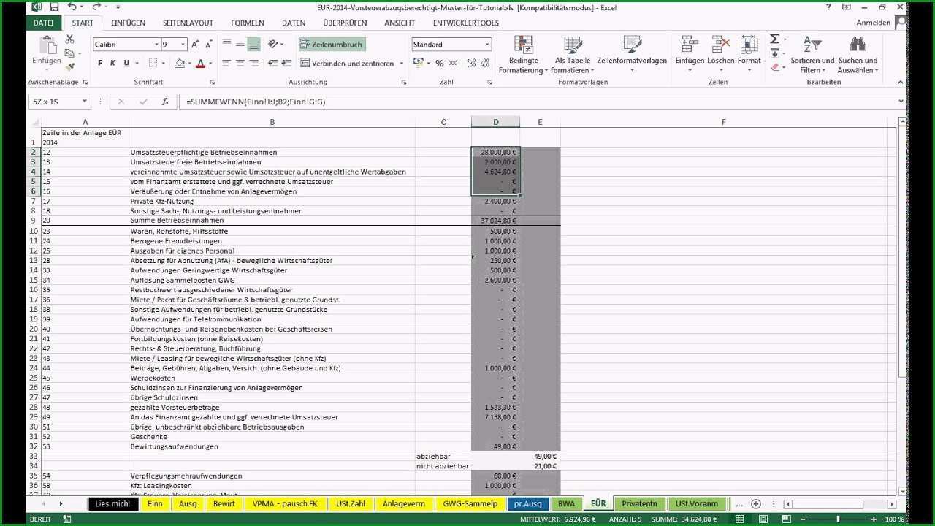
Task: Open the number format Standard dropdown
Action: (487, 45)
